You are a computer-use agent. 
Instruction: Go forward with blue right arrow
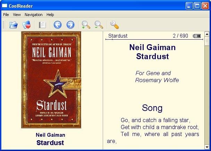70,25
